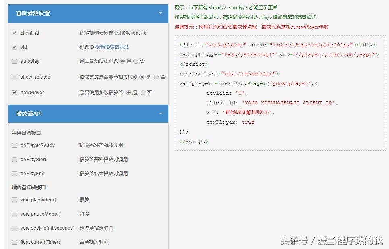389x249 pixels.
Task: Check the onPlayerReady callback checkbox
Action: coord(14,145)
